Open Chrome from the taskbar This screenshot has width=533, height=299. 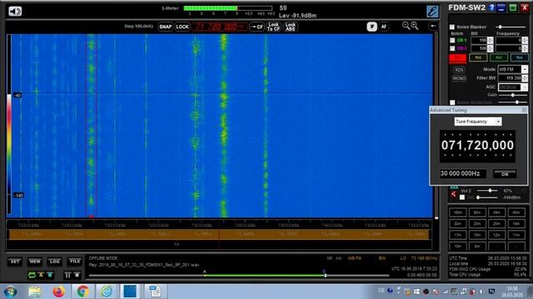(x=82, y=292)
